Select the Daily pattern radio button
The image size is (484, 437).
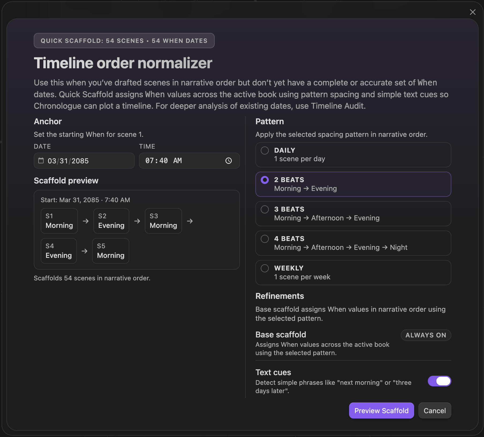[265, 150]
